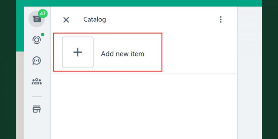Open the Status updates icon

point(37,40)
